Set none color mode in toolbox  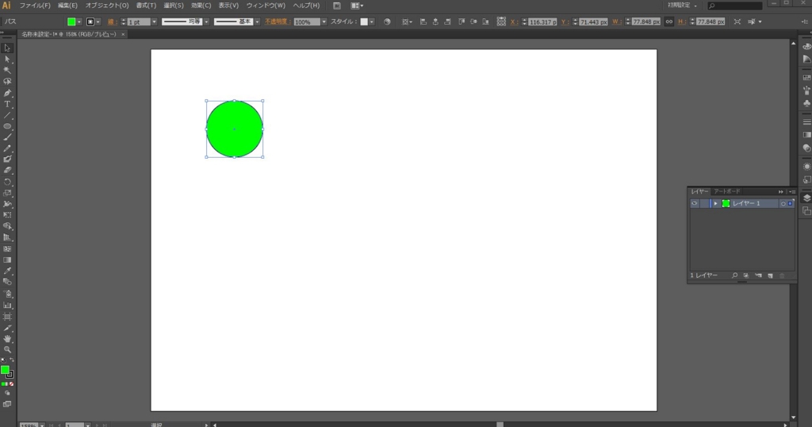11,384
